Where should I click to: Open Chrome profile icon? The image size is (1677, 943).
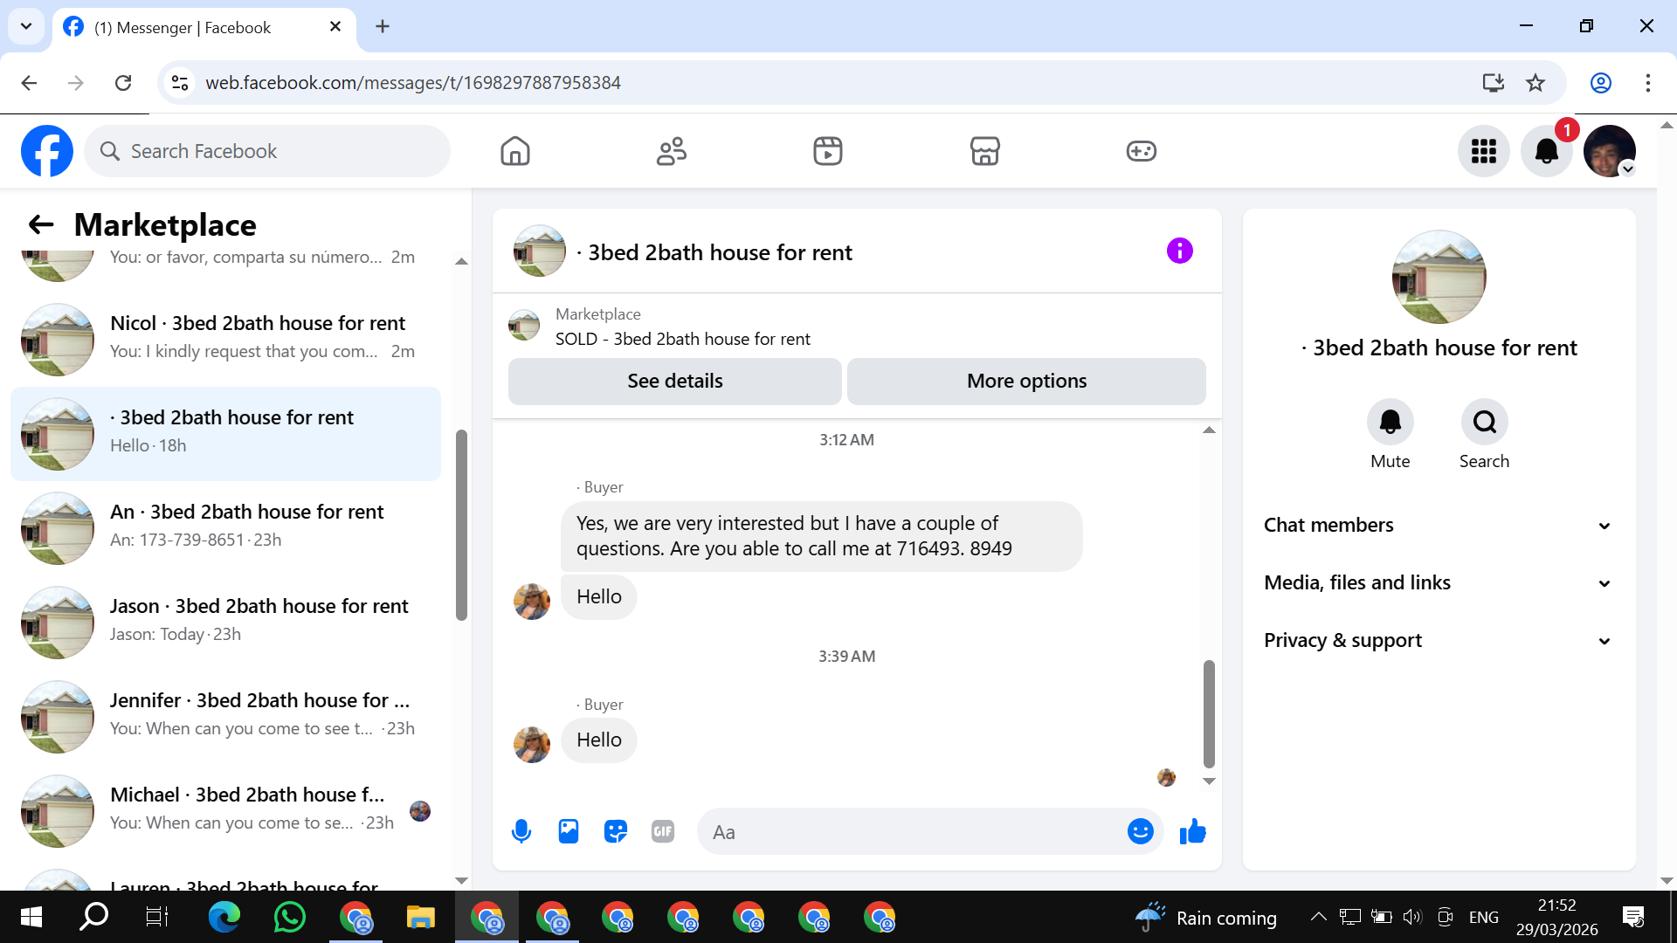[x=1600, y=83]
